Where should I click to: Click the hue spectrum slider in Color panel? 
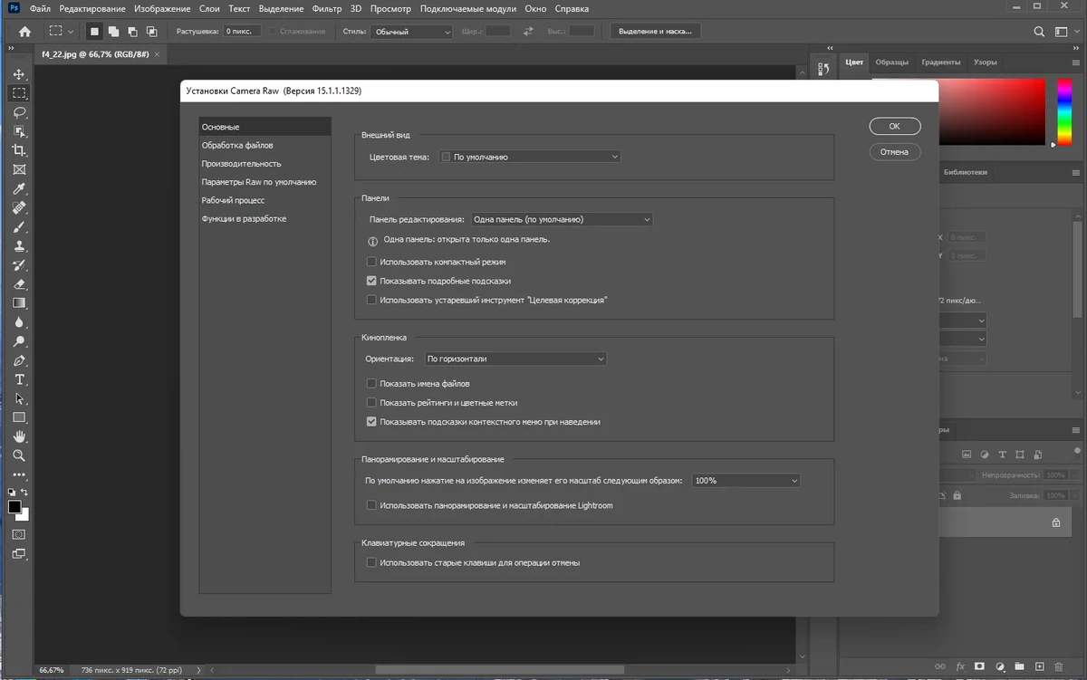(x=1063, y=111)
